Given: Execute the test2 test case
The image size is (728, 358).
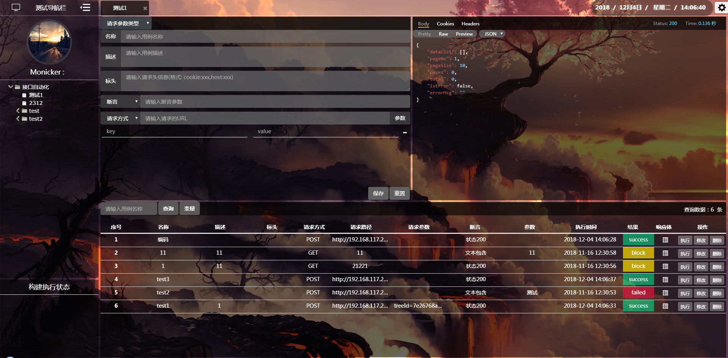Looking at the screenshot, I should tap(685, 293).
